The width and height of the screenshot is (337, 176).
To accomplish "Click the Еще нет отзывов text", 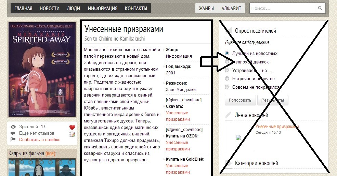I will pos(37,133).
